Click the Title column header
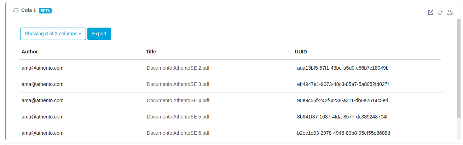The height and width of the screenshot is (145, 463). click(x=151, y=52)
